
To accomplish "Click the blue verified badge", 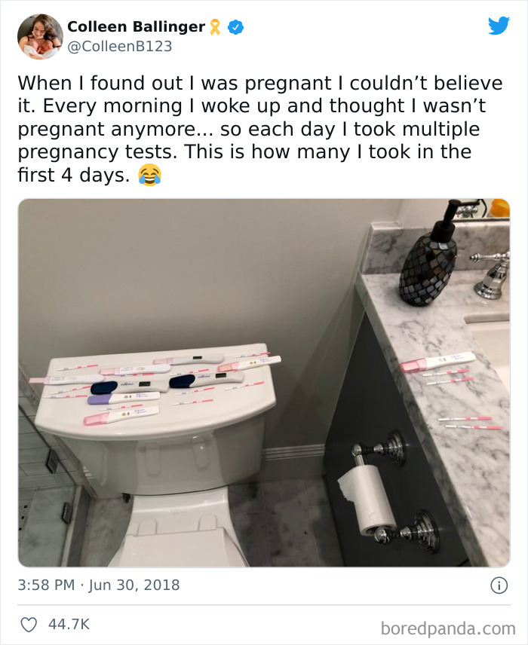I will (x=235, y=27).
